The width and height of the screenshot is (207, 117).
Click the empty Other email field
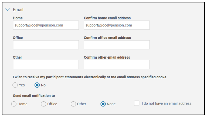tap(46, 65)
